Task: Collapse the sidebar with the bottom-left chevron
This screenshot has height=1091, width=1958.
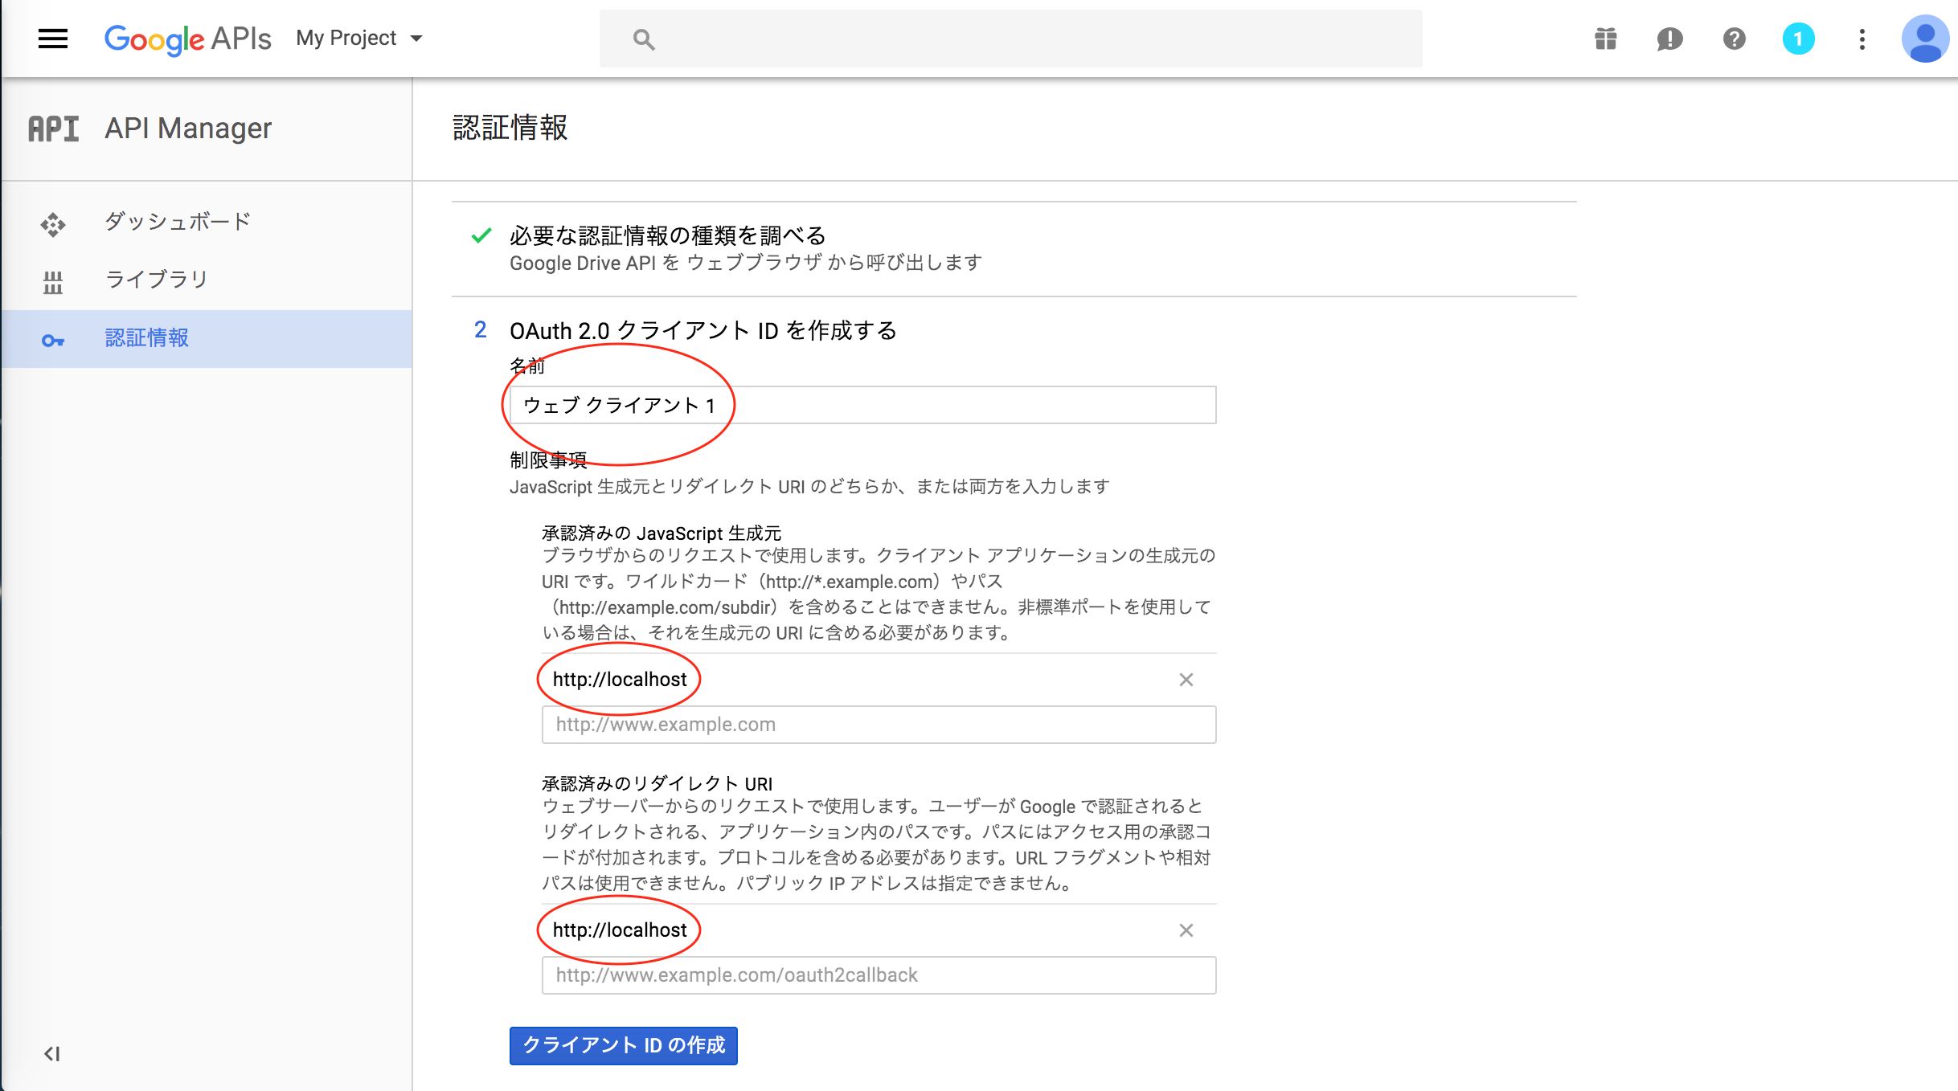Action: tap(52, 1054)
